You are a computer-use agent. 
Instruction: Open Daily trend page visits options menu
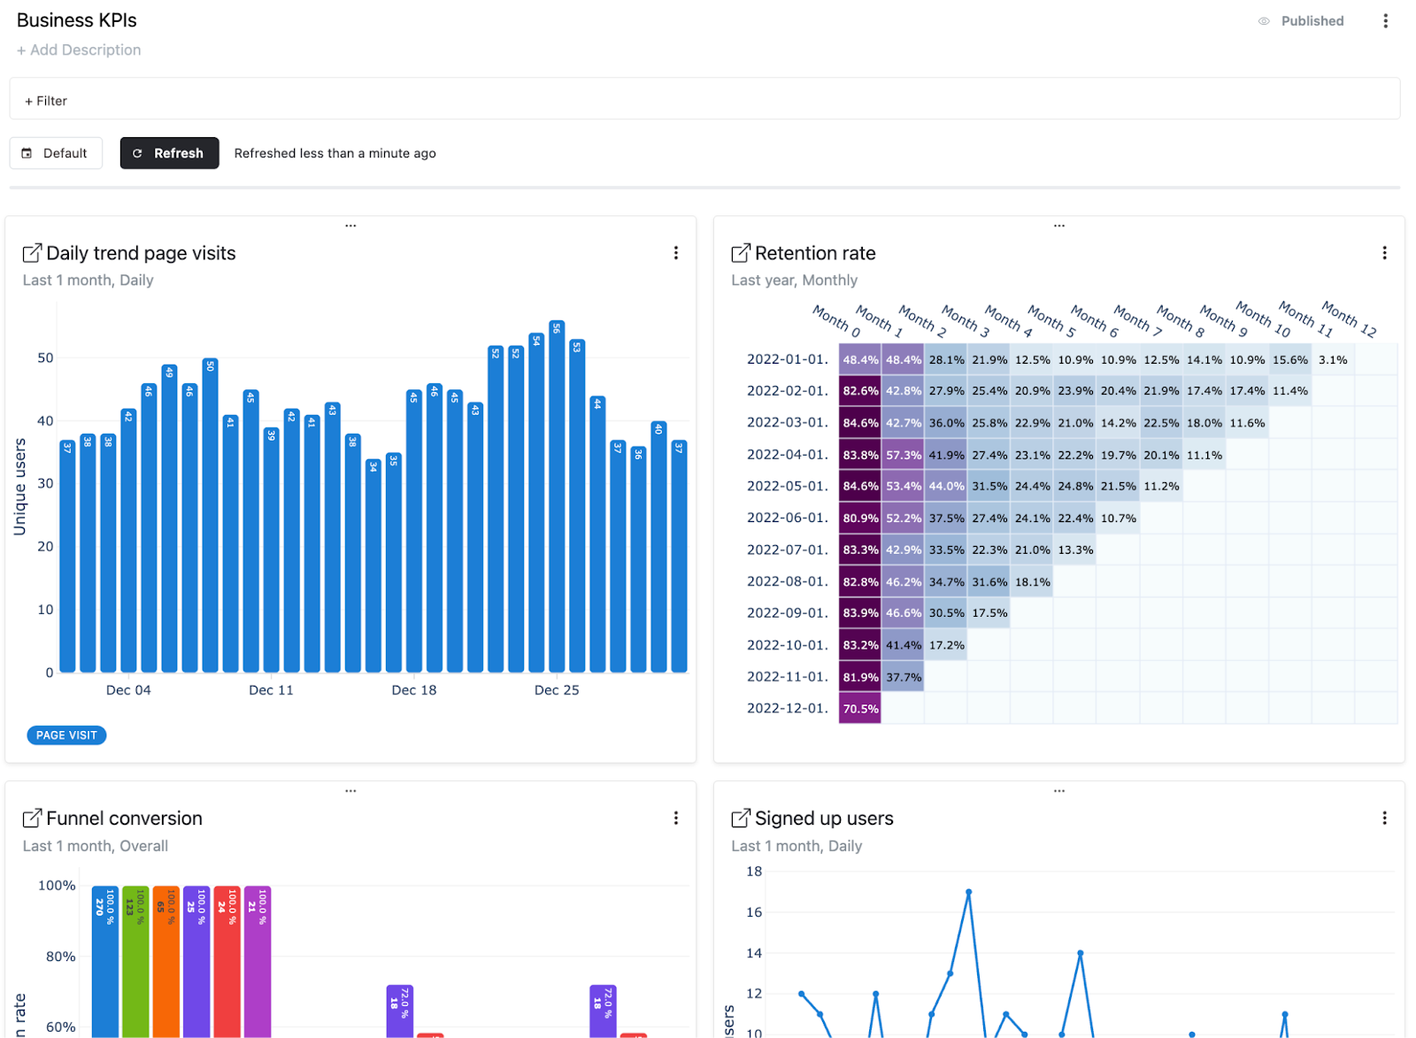tap(676, 253)
